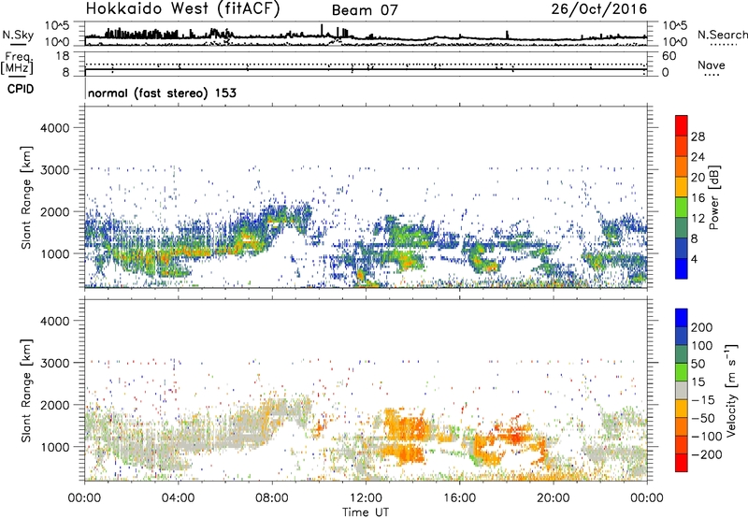Select the Beam 07 label
This screenshot has height=518, width=748.
[365, 10]
